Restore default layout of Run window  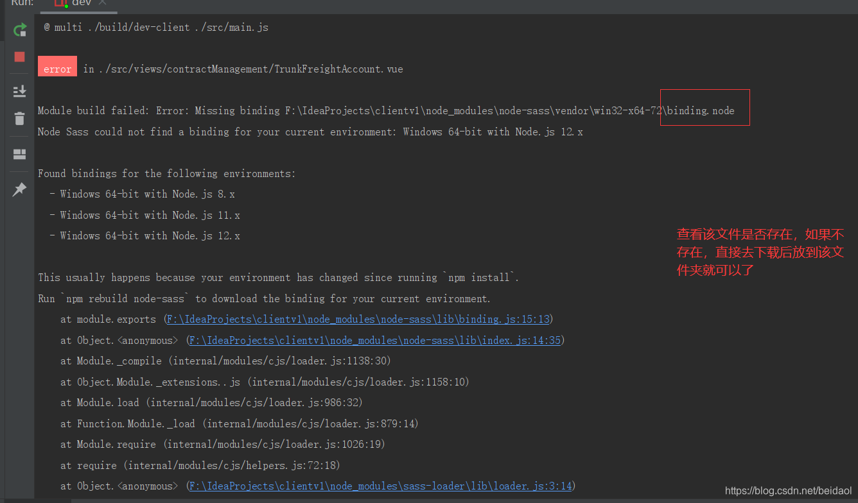[x=19, y=153]
